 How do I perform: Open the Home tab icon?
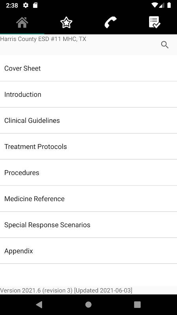tap(22, 22)
